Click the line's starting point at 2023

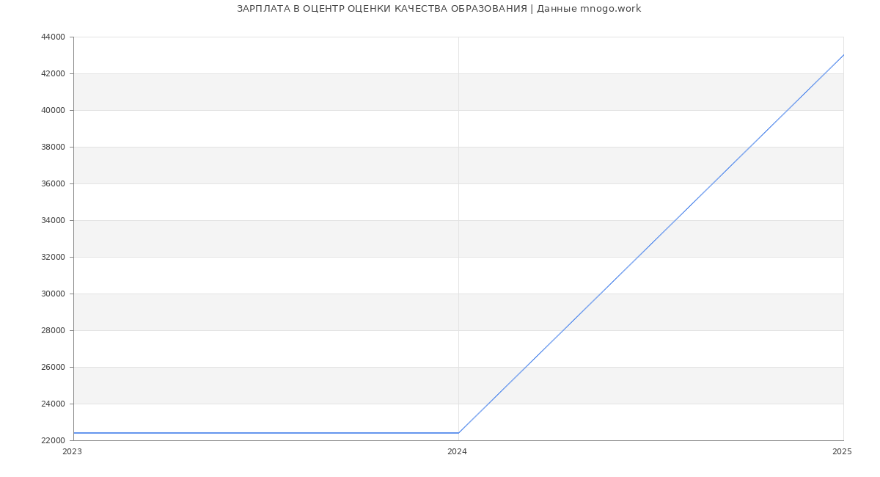coord(73,433)
